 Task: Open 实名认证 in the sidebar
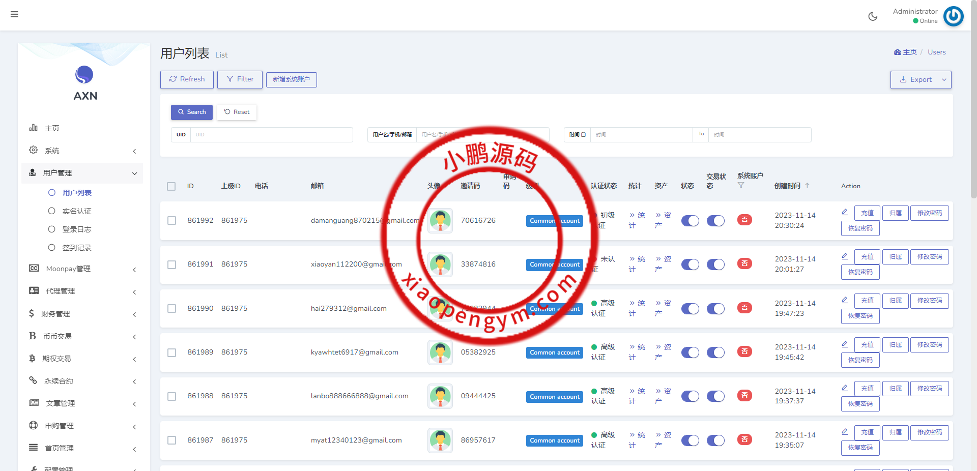pos(77,211)
